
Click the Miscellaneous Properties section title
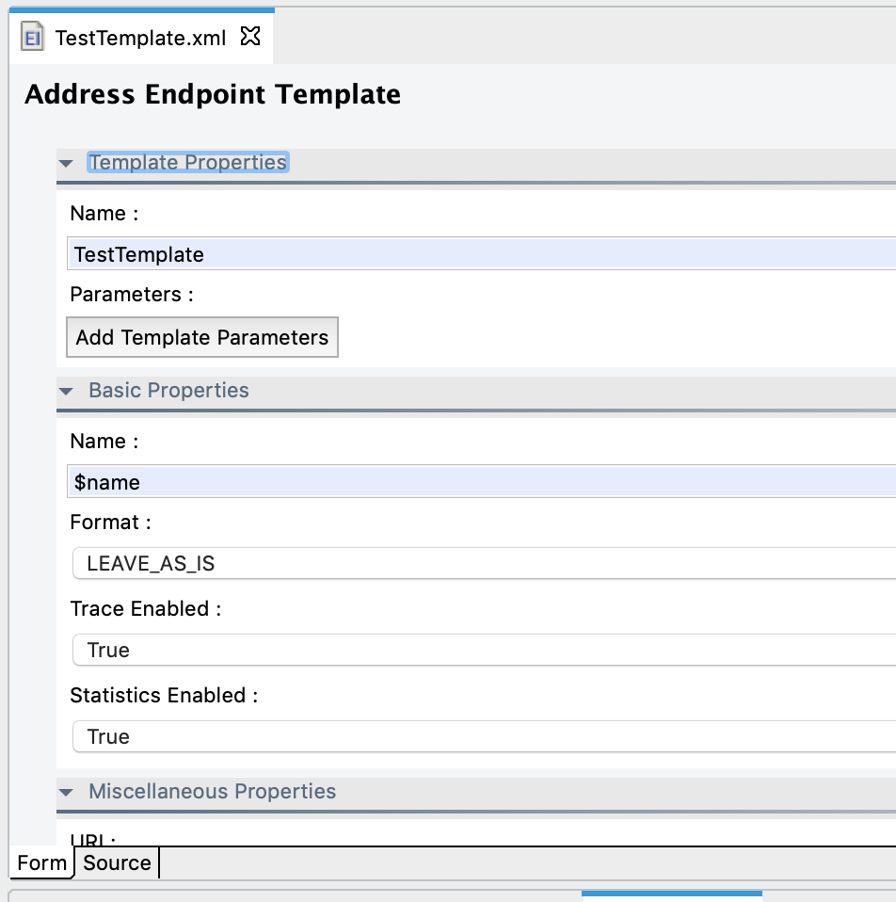212,791
